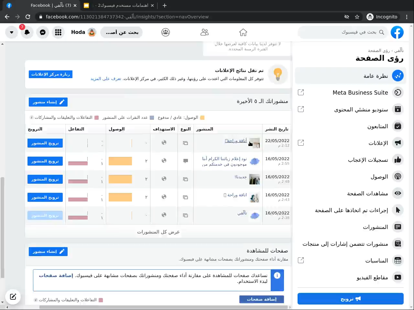Screen dimensions: 414x310
Task: Open 'مقاطع الفيديو' videos sidebar item
Action: point(350,277)
